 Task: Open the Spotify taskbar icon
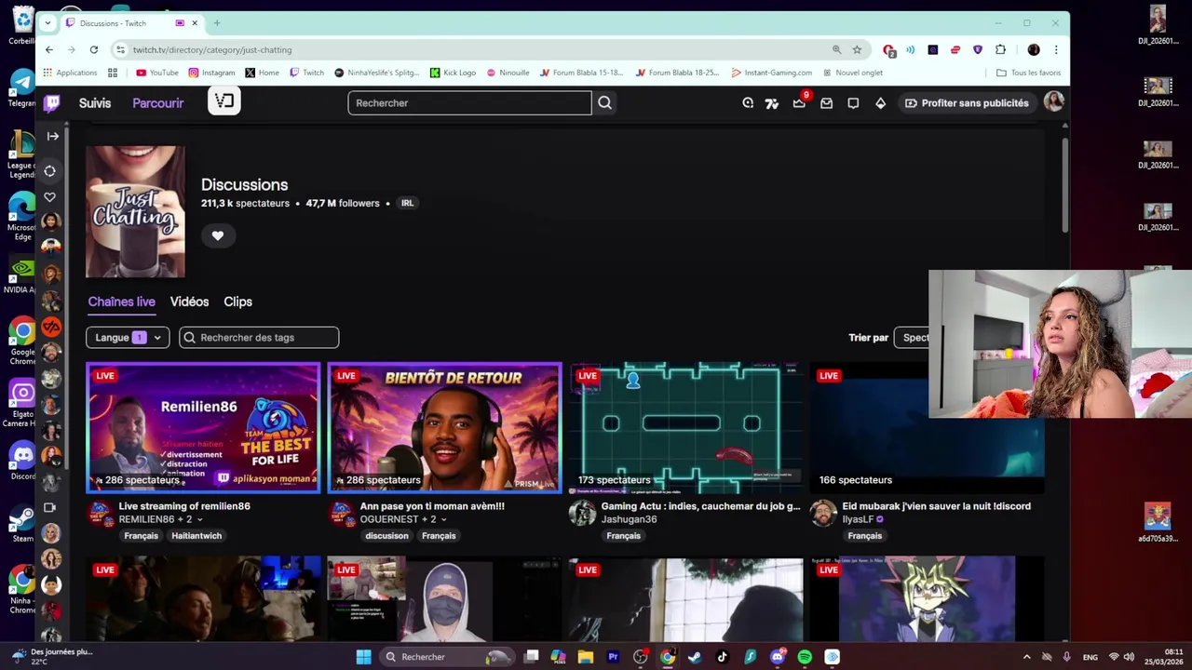point(805,657)
